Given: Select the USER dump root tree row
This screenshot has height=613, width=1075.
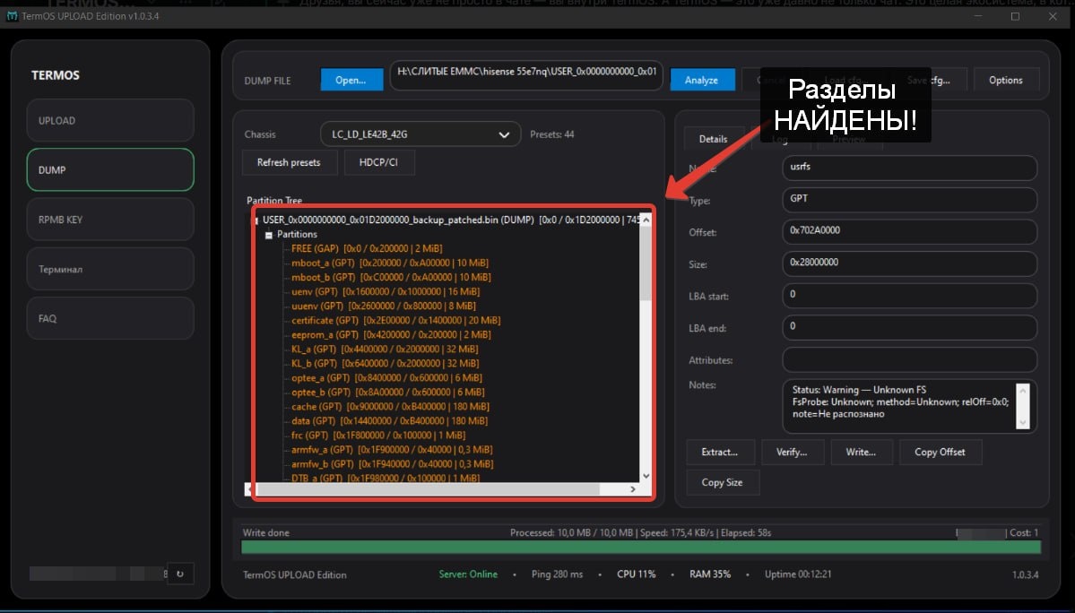Looking at the screenshot, I should [451, 220].
